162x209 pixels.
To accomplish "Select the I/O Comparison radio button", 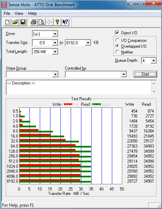I will coord(117,40).
